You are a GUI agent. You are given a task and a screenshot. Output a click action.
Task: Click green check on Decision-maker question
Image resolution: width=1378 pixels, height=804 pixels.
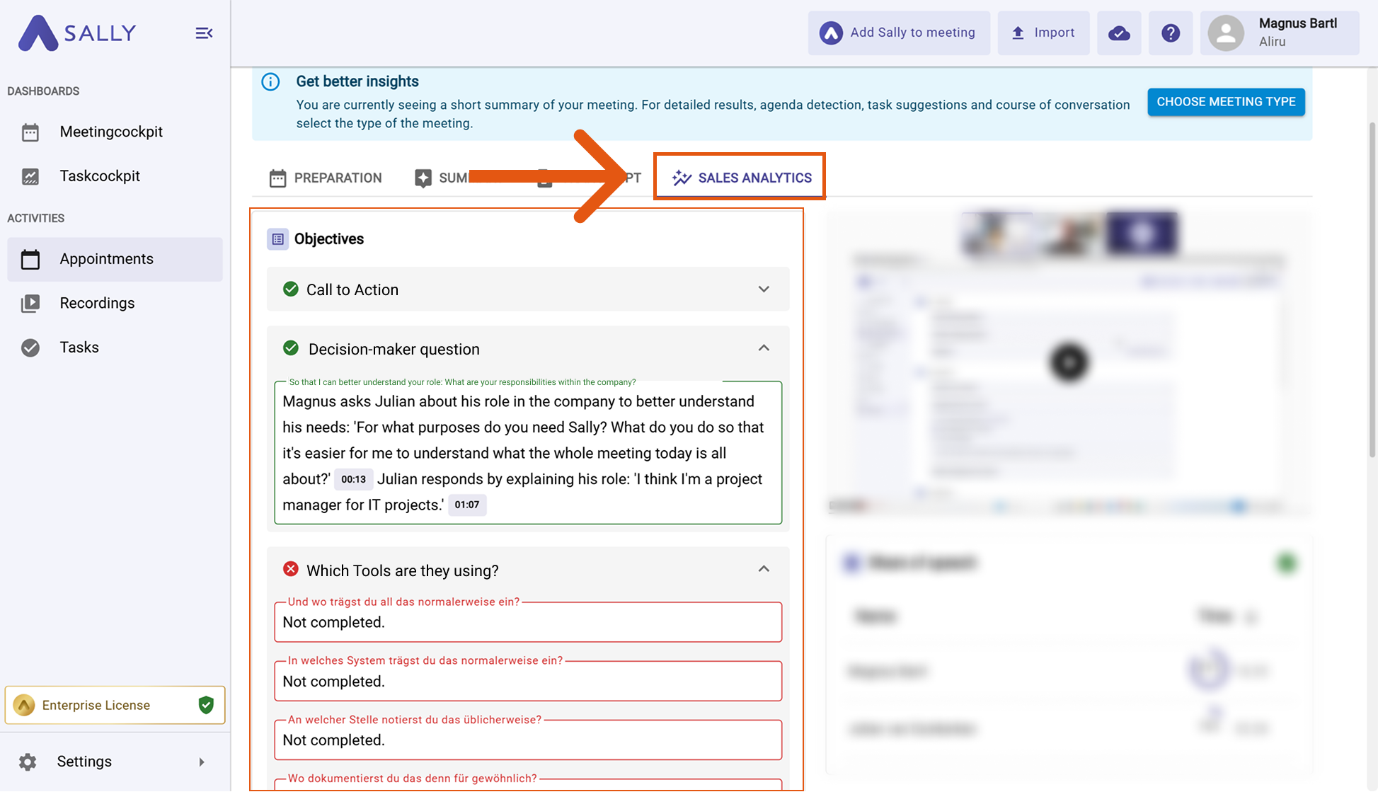290,348
